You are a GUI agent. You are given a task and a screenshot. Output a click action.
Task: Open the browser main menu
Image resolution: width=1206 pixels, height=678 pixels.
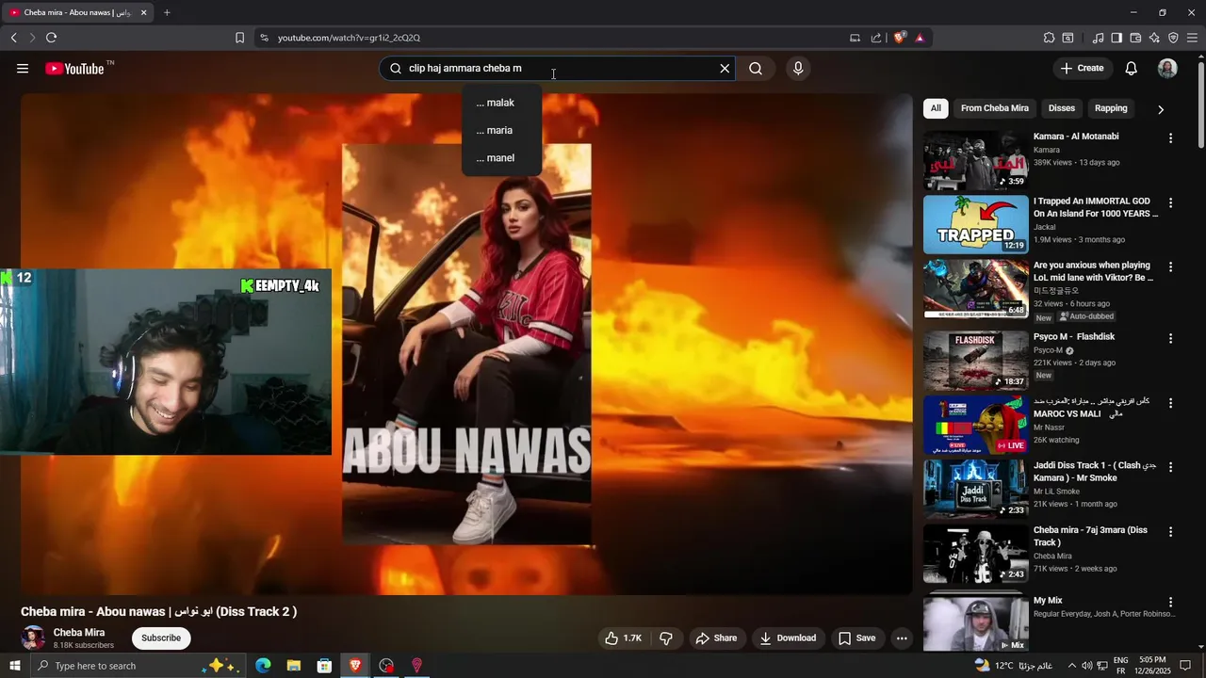[x=1192, y=38]
